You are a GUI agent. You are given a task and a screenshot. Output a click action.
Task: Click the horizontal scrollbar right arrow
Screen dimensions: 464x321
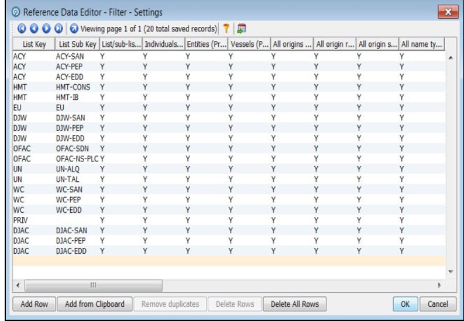click(439, 285)
